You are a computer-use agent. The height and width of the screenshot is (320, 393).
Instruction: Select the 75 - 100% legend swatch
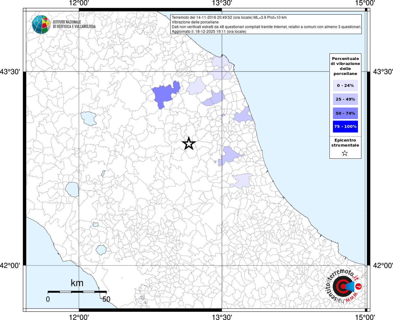pos(345,127)
